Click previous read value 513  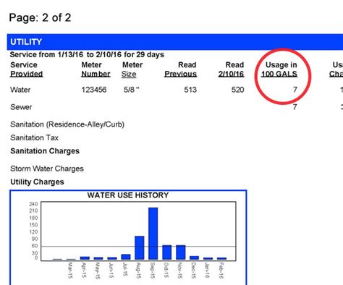point(190,90)
